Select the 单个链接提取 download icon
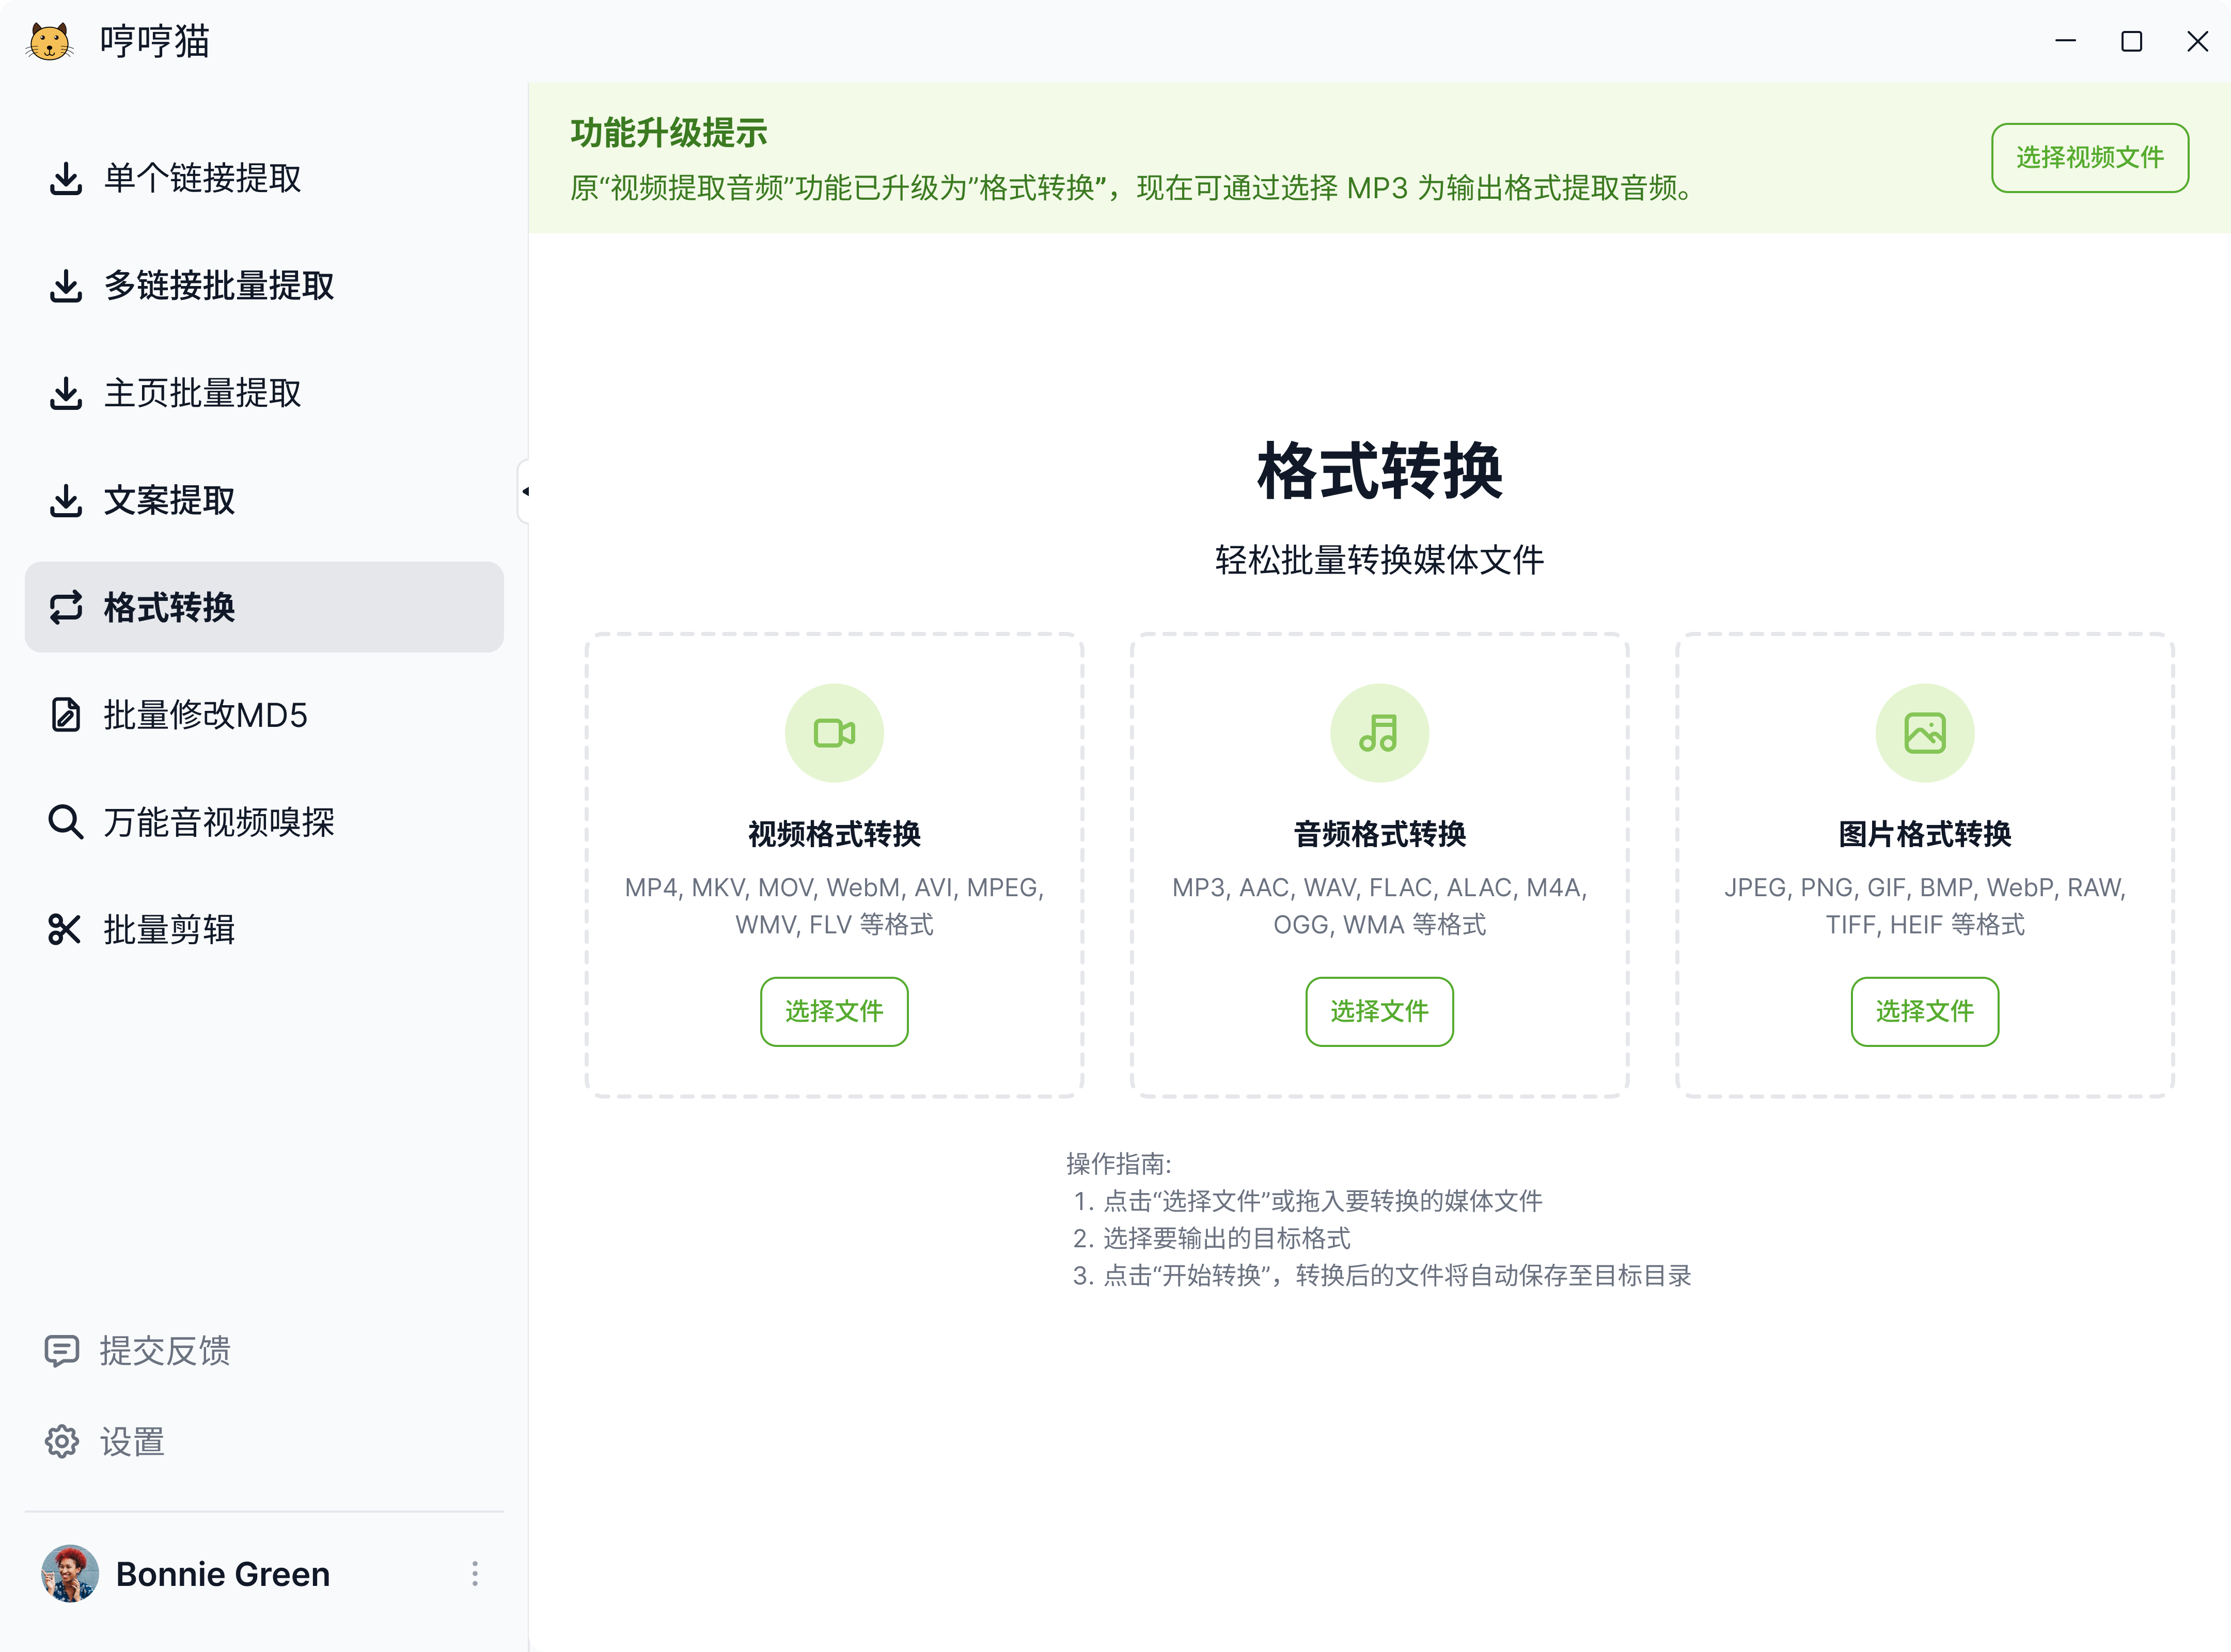This screenshot has height=1652, width=2231. click(65, 178)
